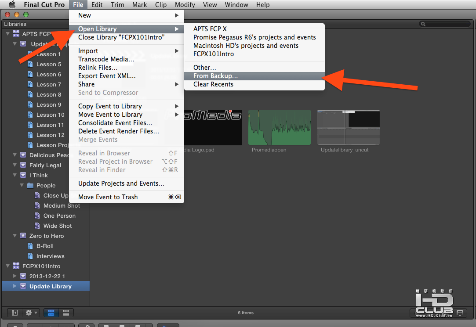
Task: Open the Modify menu
Action: [185, 4]
